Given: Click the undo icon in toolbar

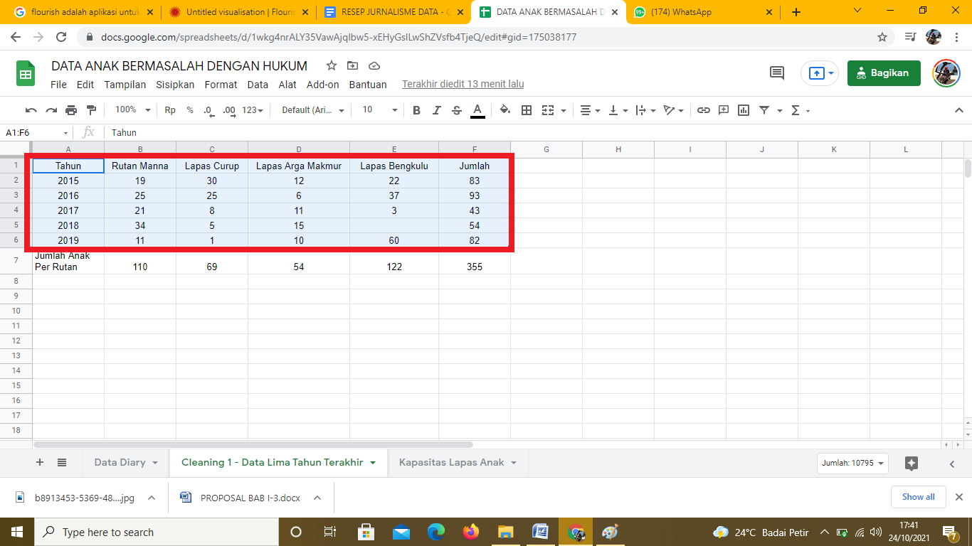Looking at the screenshot, I should (31, 110).
